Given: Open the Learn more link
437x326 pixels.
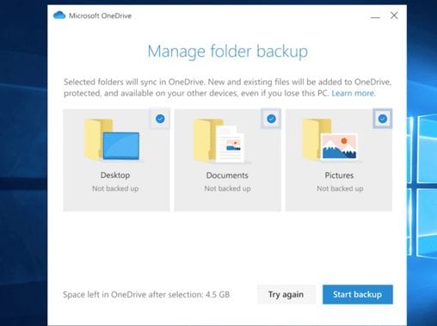Looking at the screenshot, I should tap(354, 93).
